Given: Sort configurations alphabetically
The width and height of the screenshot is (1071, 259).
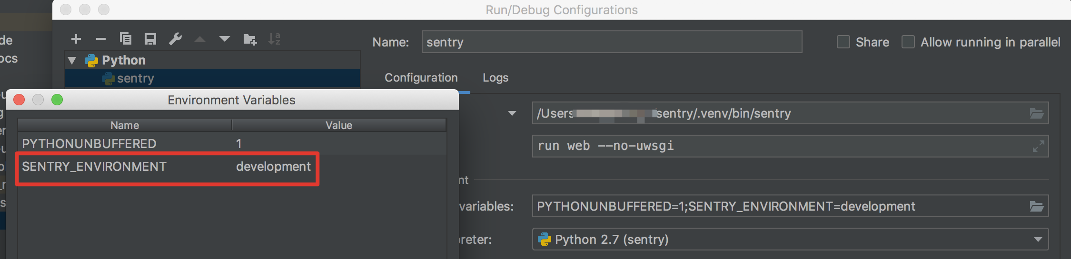Looking at the screenshot, I should click(x=274, y=39).
